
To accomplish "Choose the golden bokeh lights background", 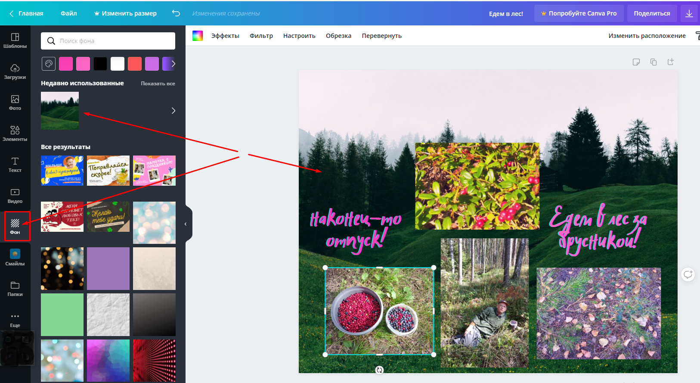I will click(62, 268).
